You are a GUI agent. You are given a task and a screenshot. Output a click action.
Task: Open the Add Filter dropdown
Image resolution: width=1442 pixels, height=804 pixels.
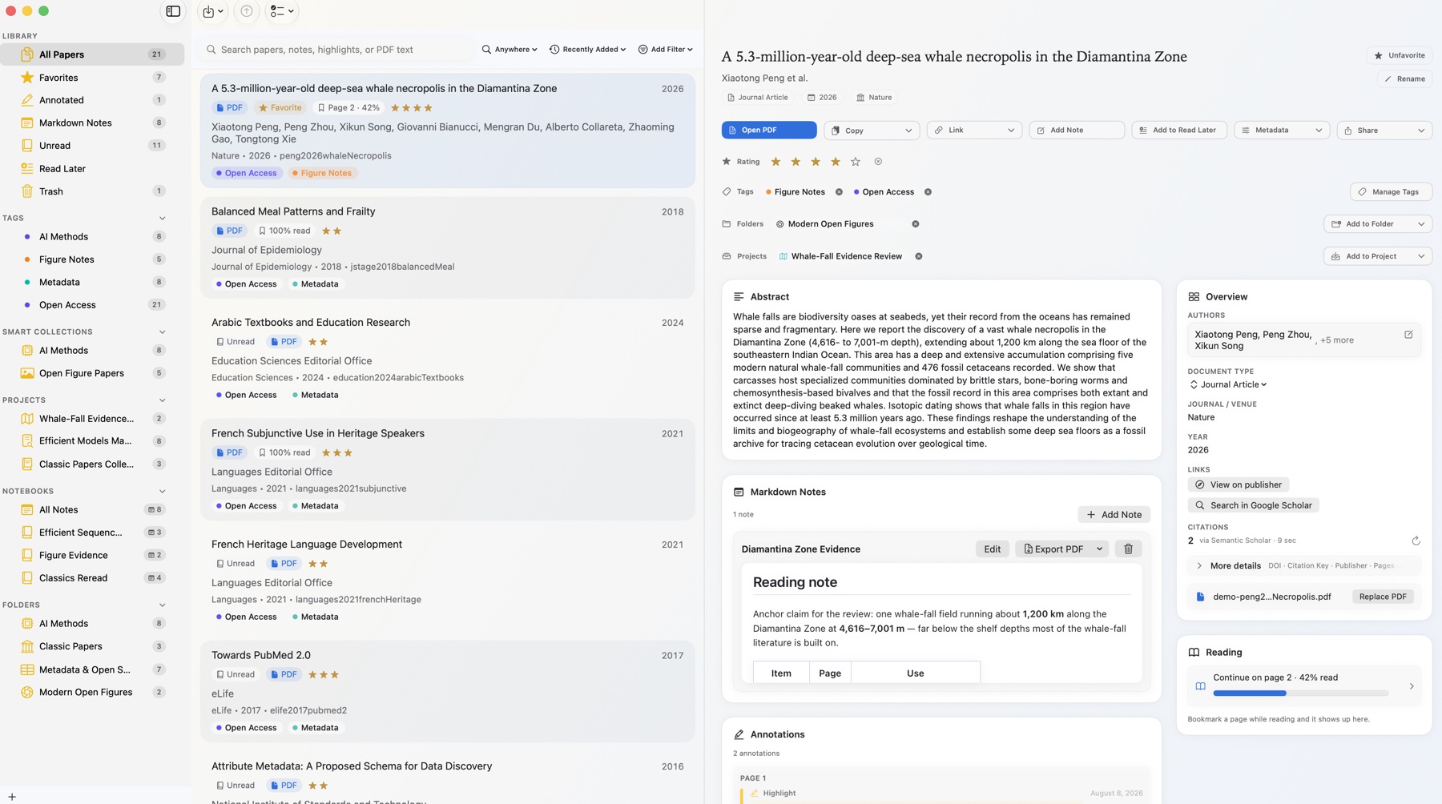click(665, 50)
